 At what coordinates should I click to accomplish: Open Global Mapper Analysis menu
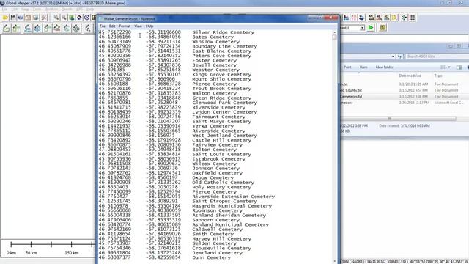click(51, 10)
